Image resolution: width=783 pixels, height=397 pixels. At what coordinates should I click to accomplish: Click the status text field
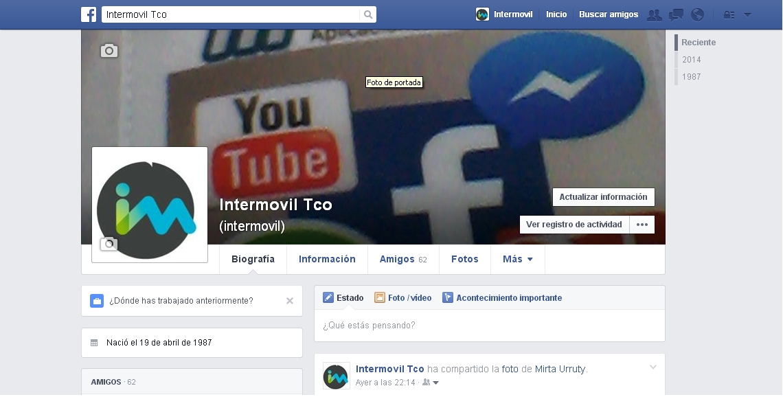pyautogui.click(x=489, y=326)
